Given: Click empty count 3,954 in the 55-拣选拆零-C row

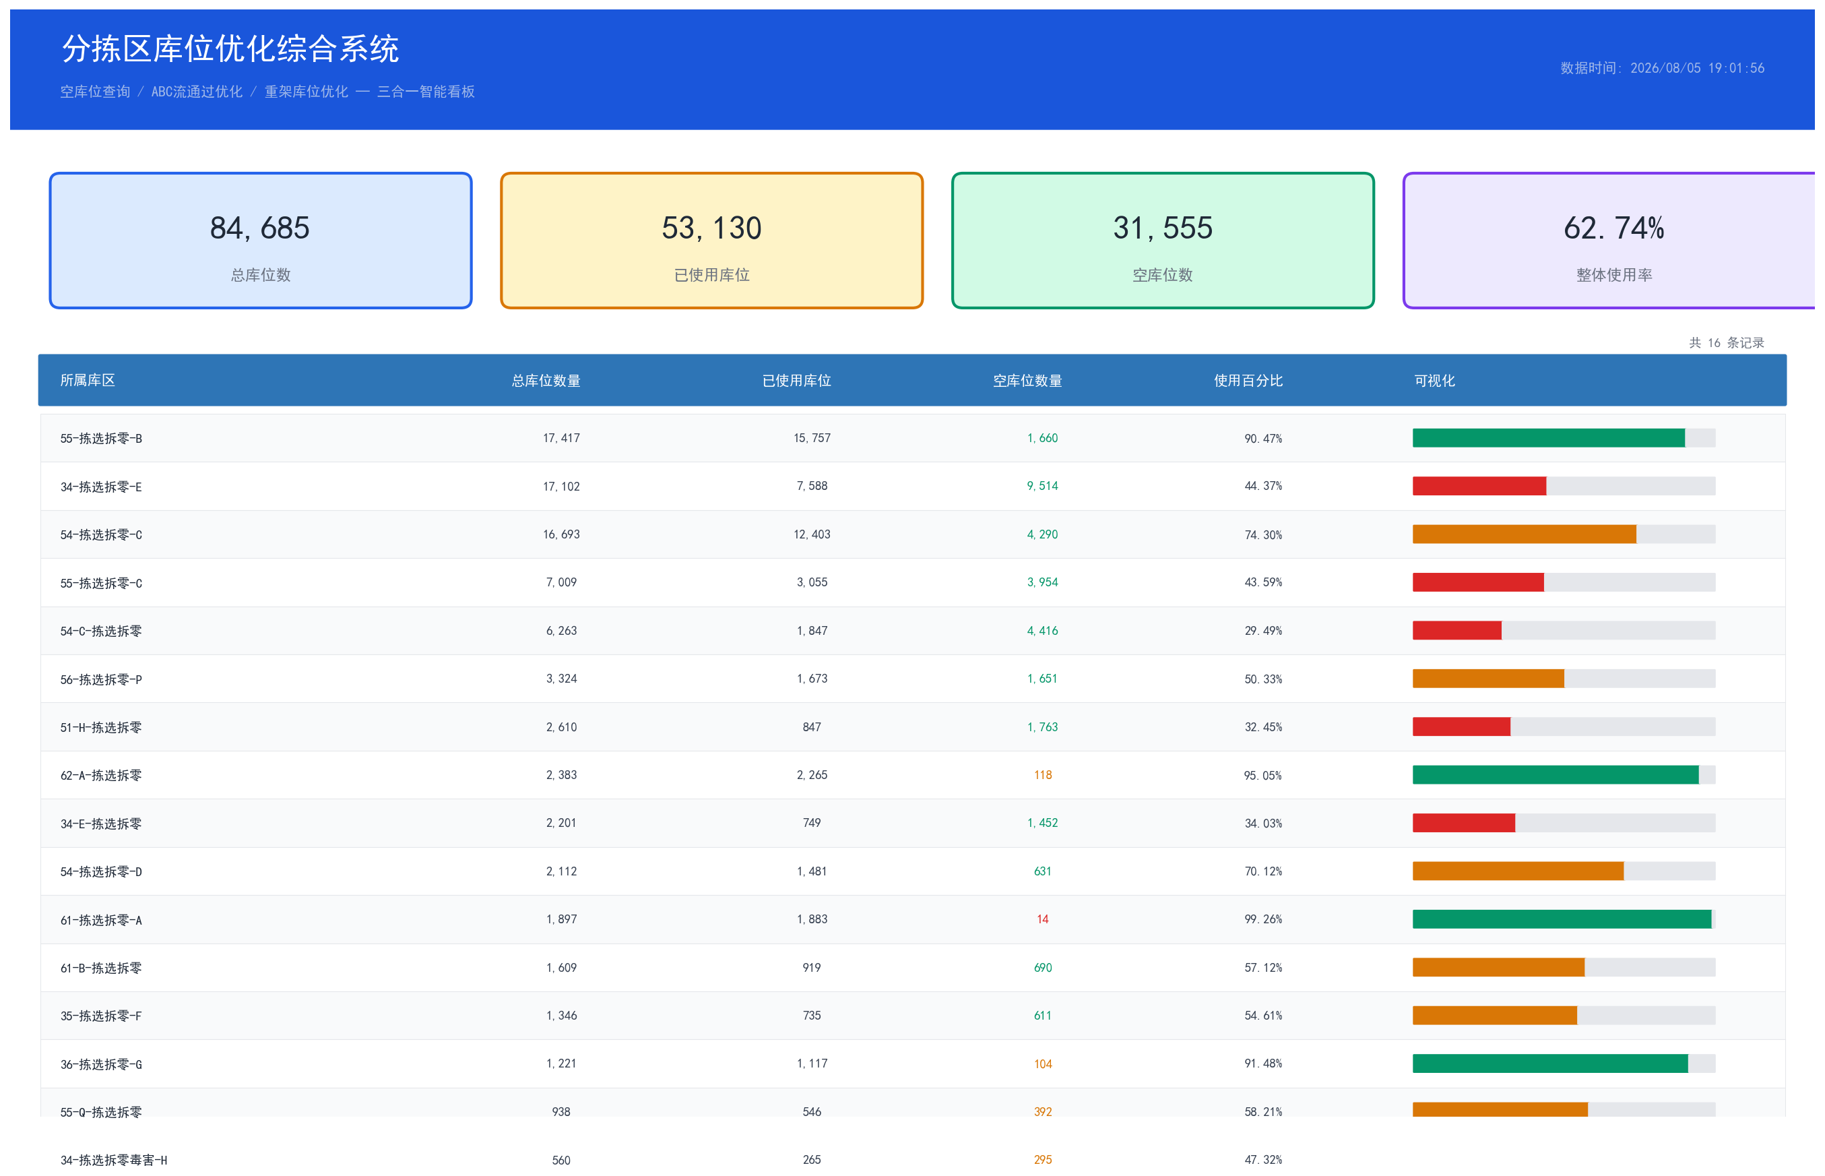Looking at the screenshot, I should (1043, 583).
